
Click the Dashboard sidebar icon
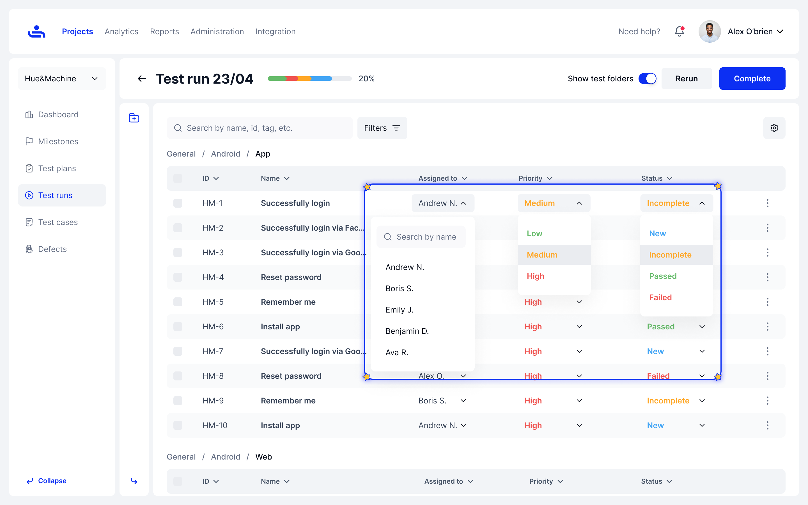pos(29,114)
